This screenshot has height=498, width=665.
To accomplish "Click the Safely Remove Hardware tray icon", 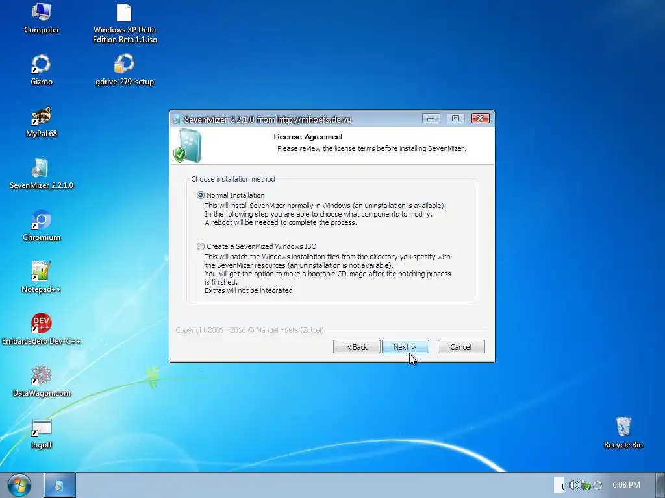I will click(586, 485).
